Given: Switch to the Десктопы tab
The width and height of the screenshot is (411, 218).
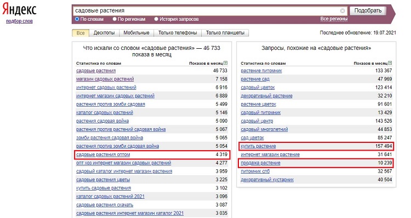Looking at the screenshot, I should 104,33.
